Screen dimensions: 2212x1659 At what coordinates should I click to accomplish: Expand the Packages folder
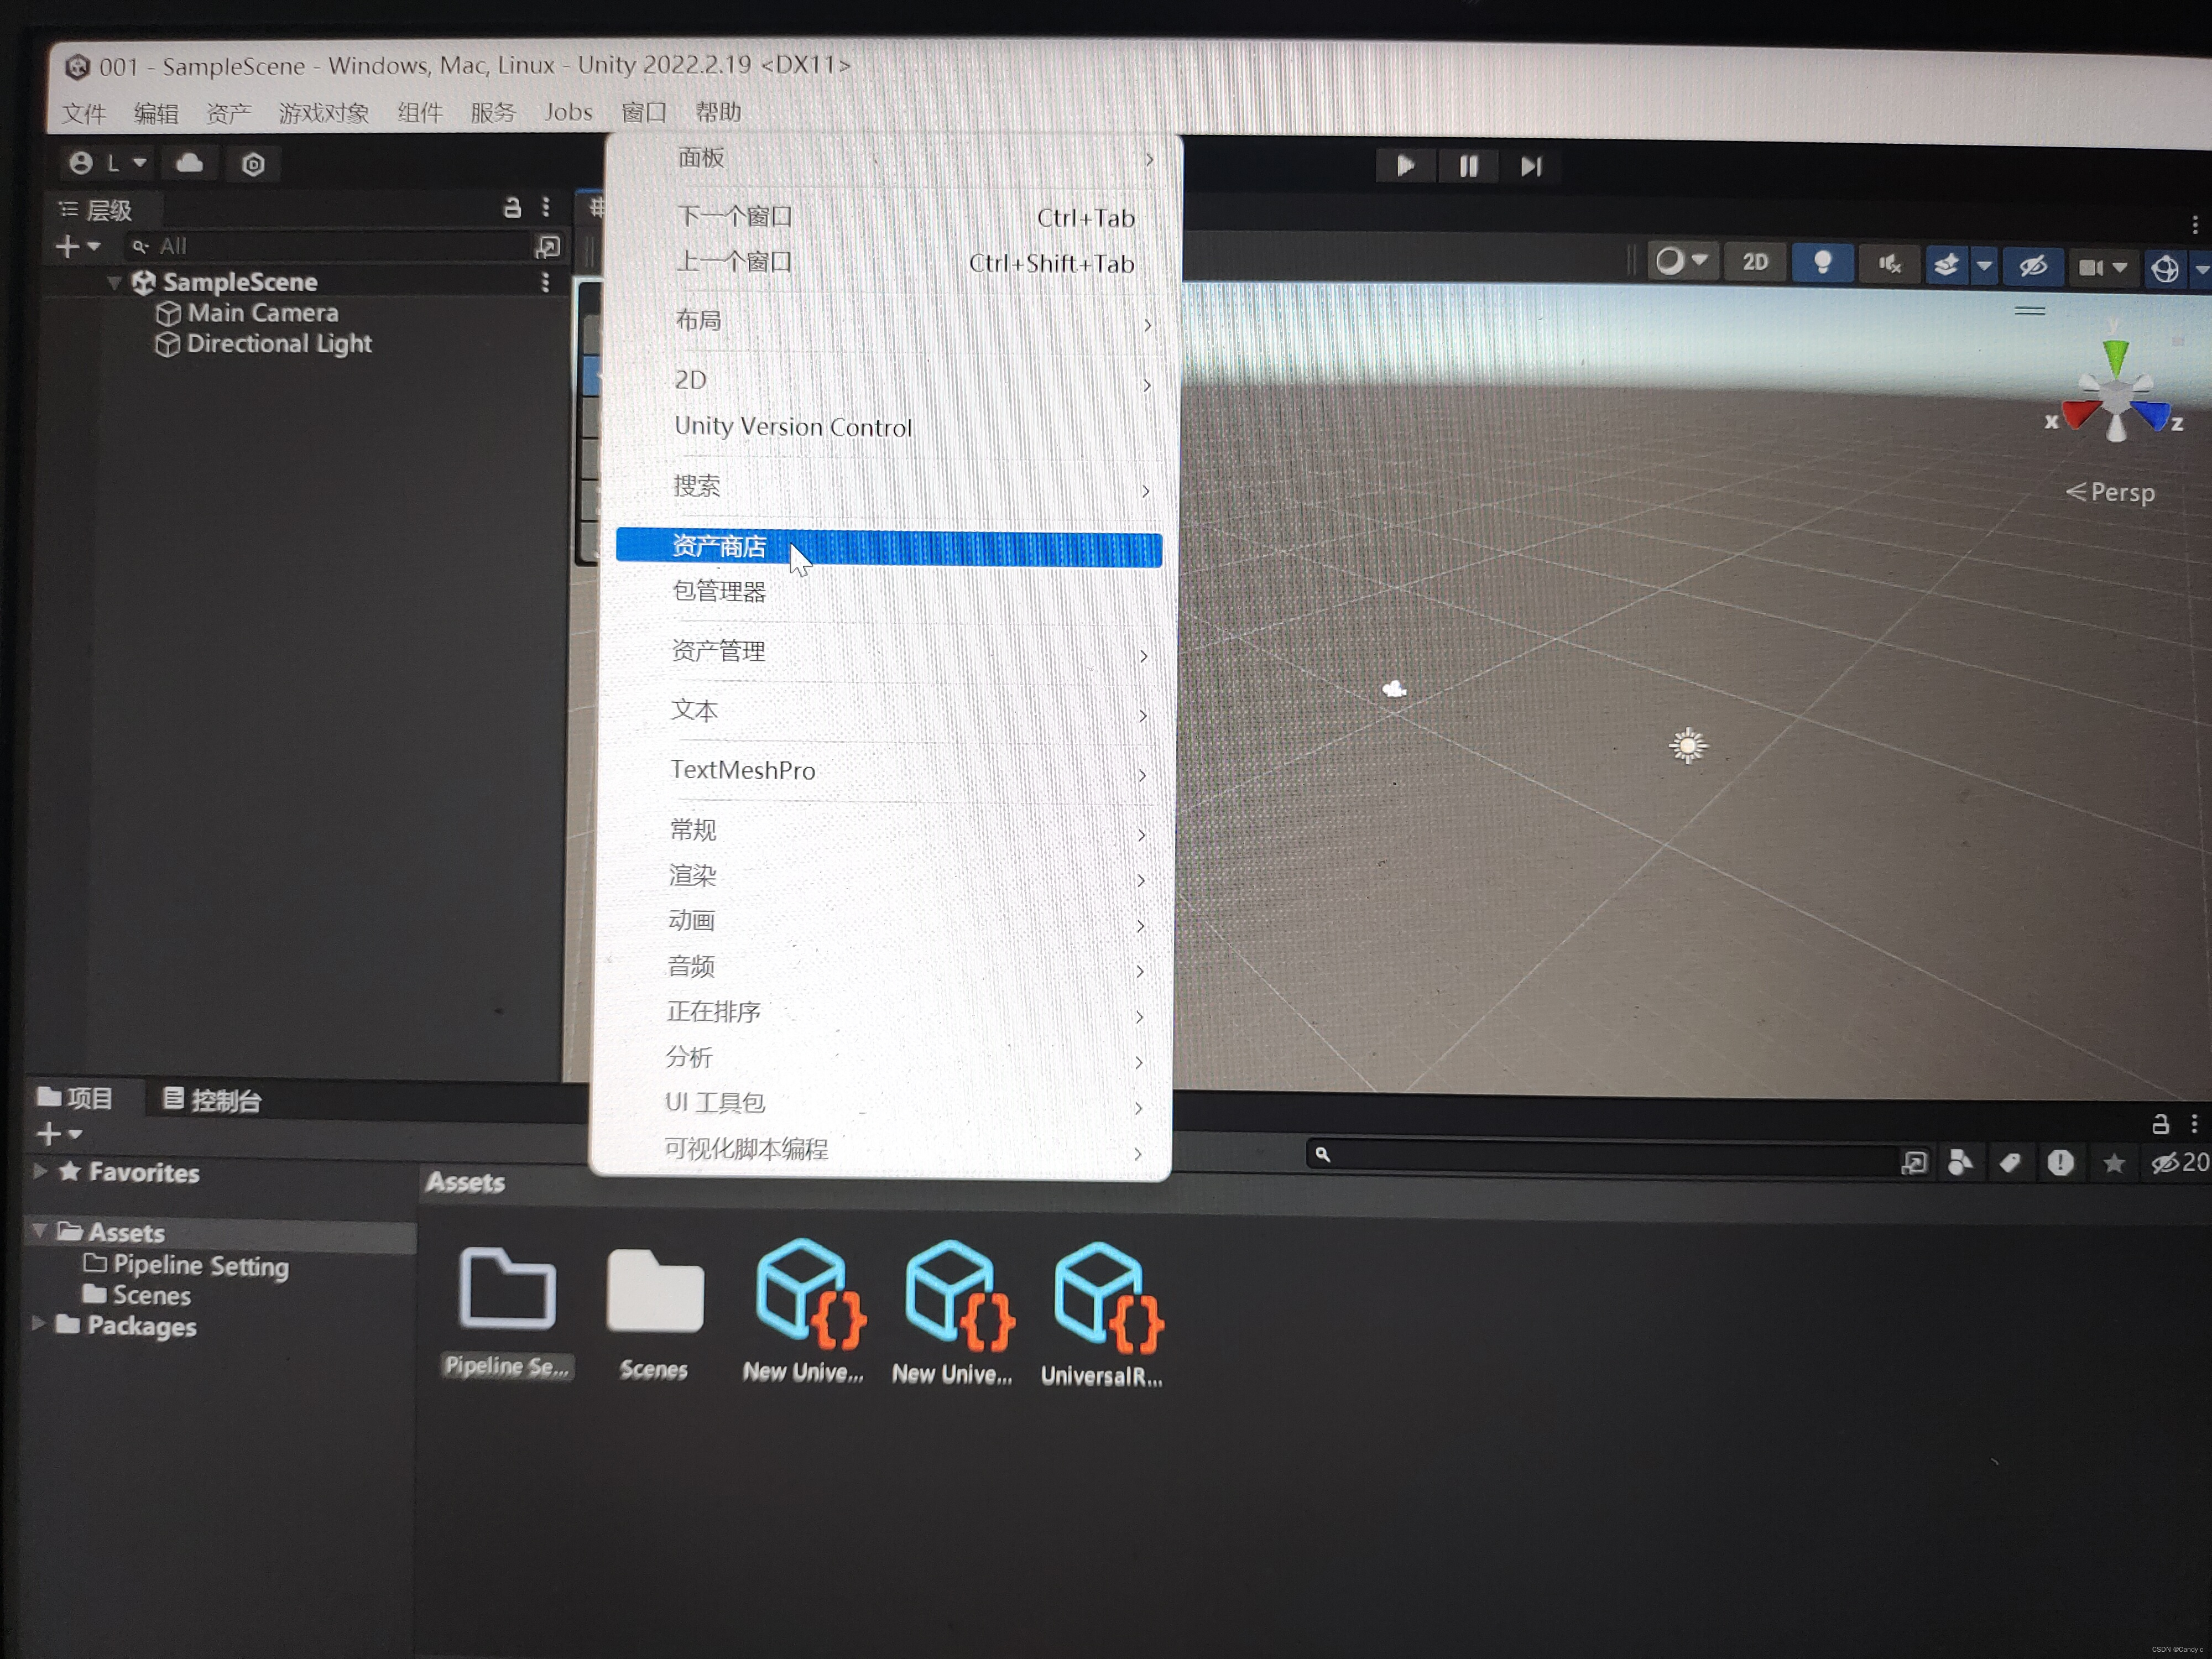[x=39, y=1324]
